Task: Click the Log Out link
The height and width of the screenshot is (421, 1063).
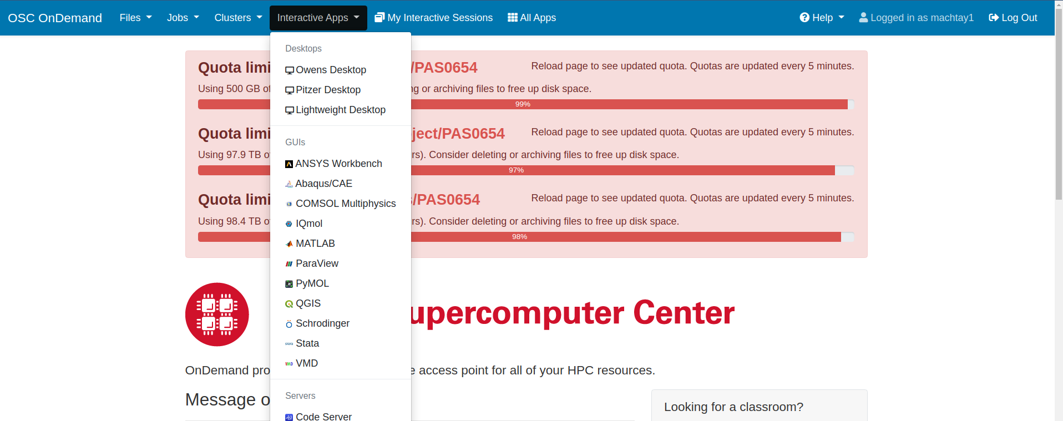Action: coord(1013,18)
